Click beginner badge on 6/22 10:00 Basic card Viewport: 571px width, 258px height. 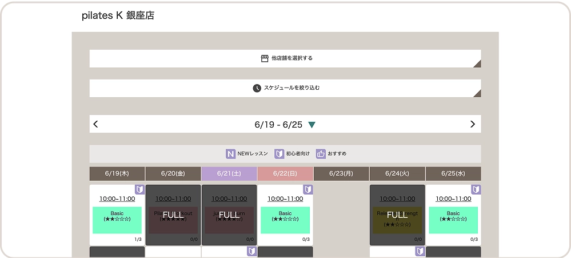click(308, 189)
